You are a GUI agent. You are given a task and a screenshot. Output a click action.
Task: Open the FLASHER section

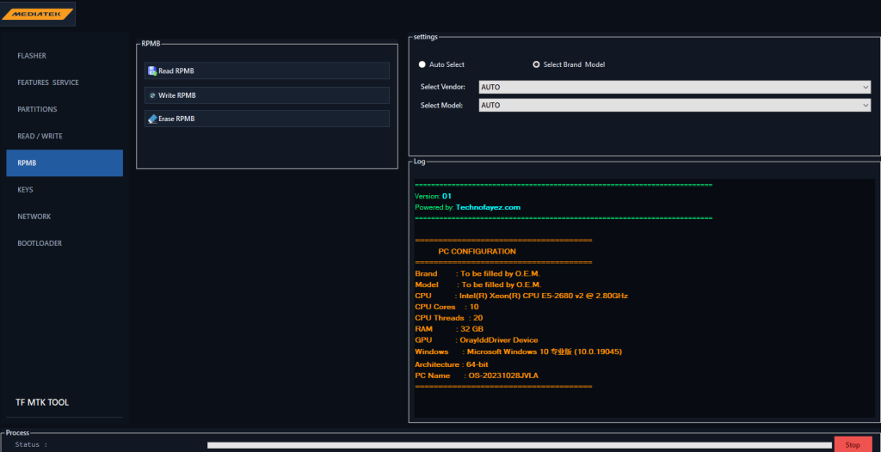65,56
